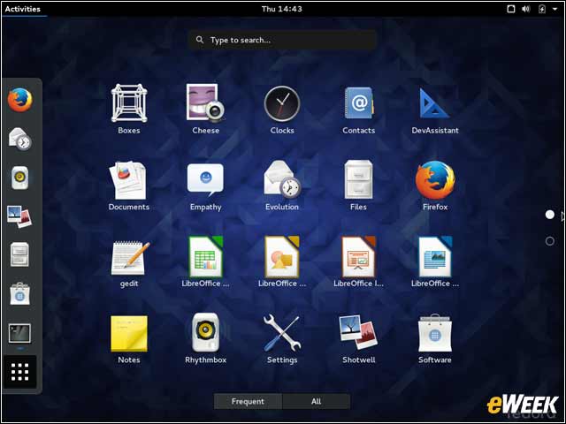Open Software shopping bag in the dock

[19, 294]
